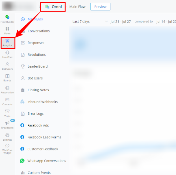
Task: Open WebChat Widget in sidebar
Action: (x=7, y=149)
